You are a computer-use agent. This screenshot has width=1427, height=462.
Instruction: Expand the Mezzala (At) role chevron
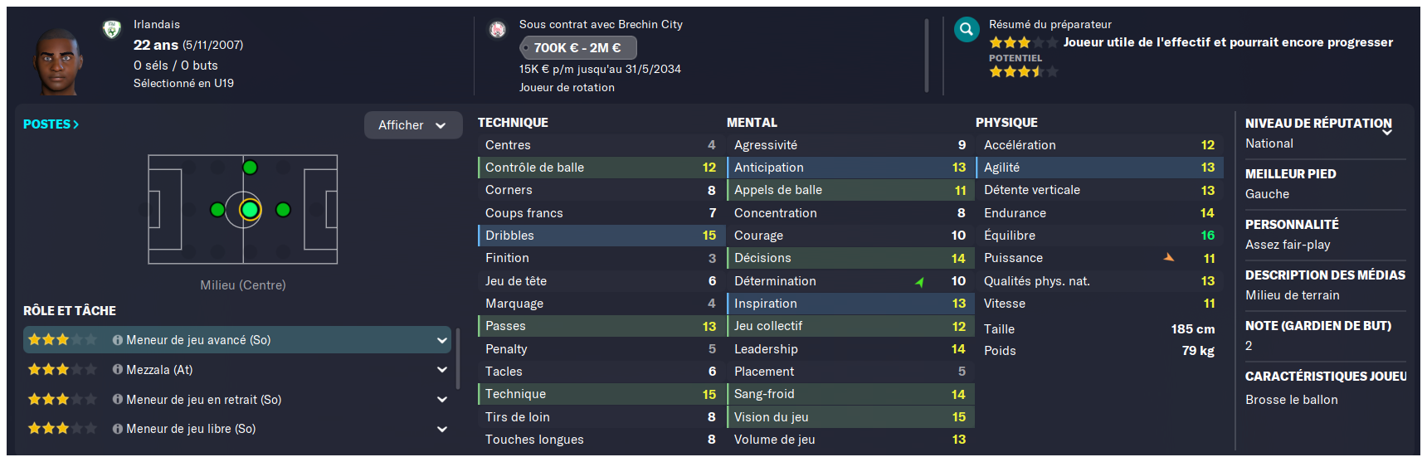click(442, 370)
